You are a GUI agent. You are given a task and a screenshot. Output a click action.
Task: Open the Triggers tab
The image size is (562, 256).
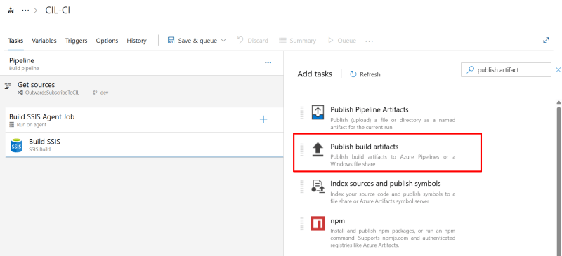click(76, 41)
